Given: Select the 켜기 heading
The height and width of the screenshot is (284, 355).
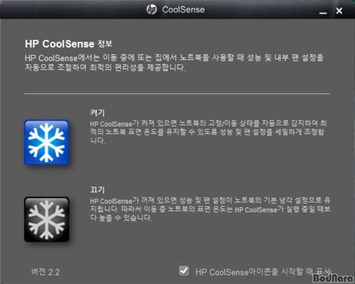Looking at the screenshot, I should (98, 112).
